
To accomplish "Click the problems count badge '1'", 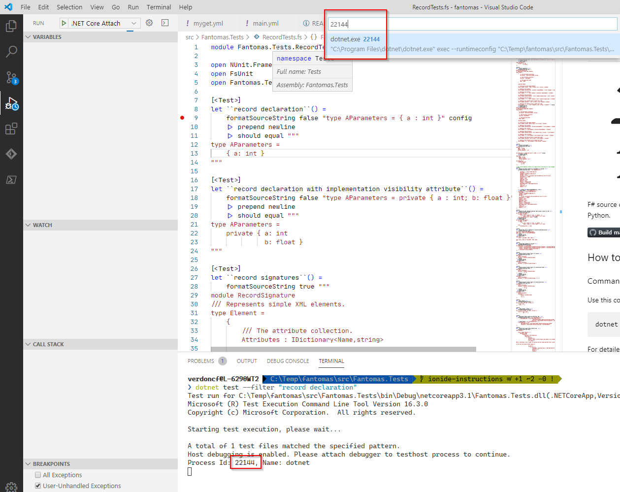I will click(223, 361).
